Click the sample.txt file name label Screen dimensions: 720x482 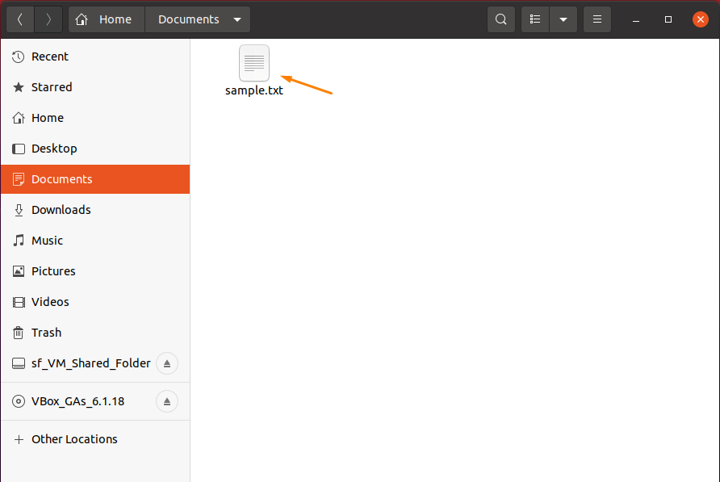(x=254, y=90)
